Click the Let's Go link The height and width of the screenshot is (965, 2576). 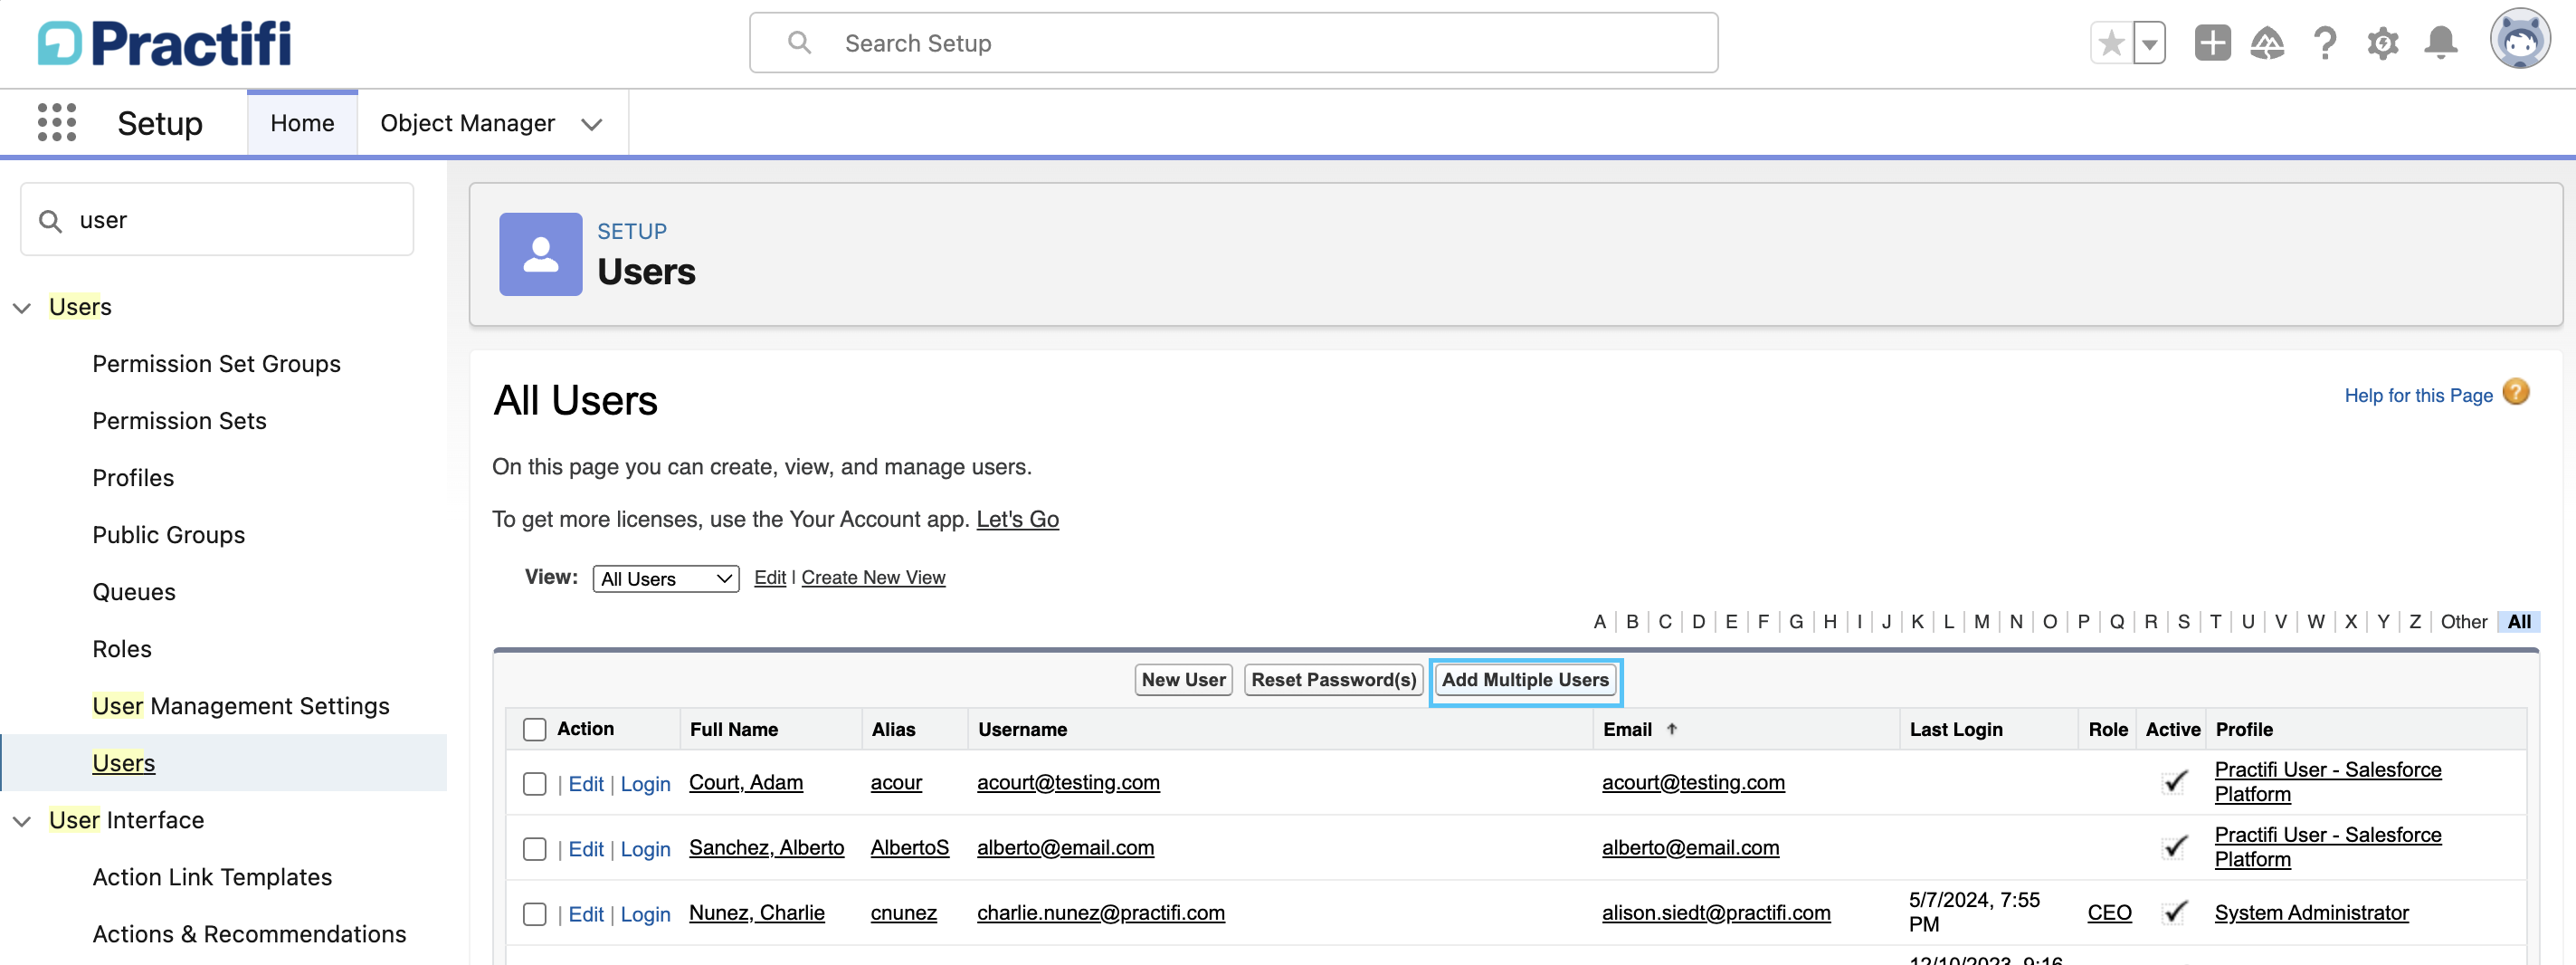click(x=1017, y=519)
